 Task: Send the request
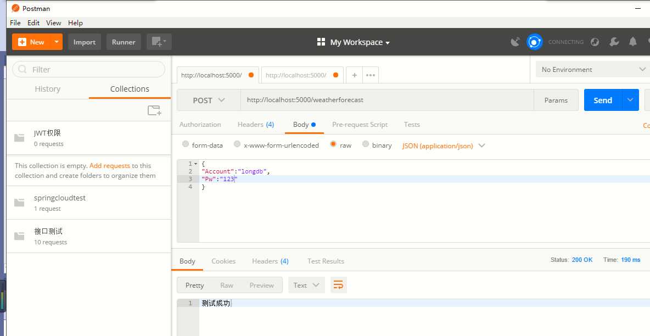603,100
